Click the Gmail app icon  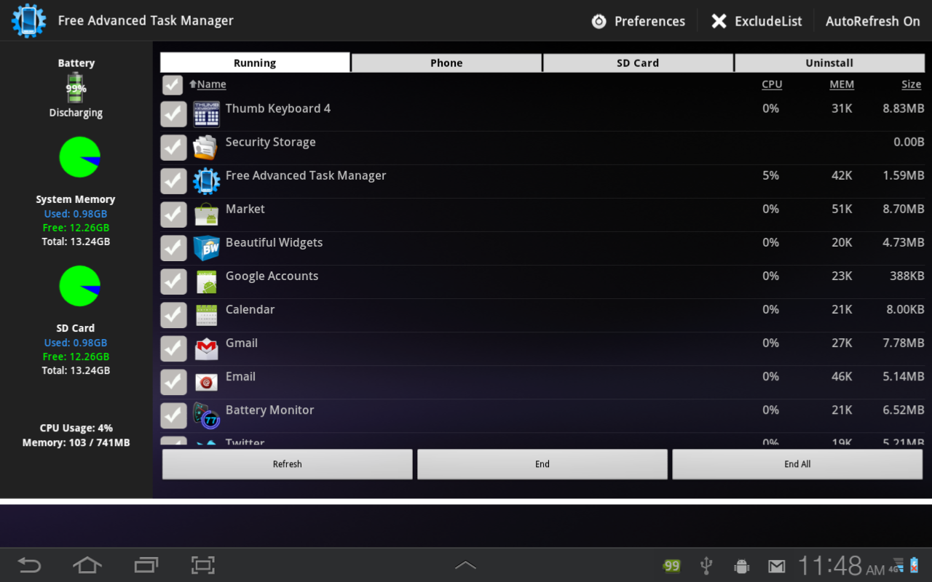[207, 348]
